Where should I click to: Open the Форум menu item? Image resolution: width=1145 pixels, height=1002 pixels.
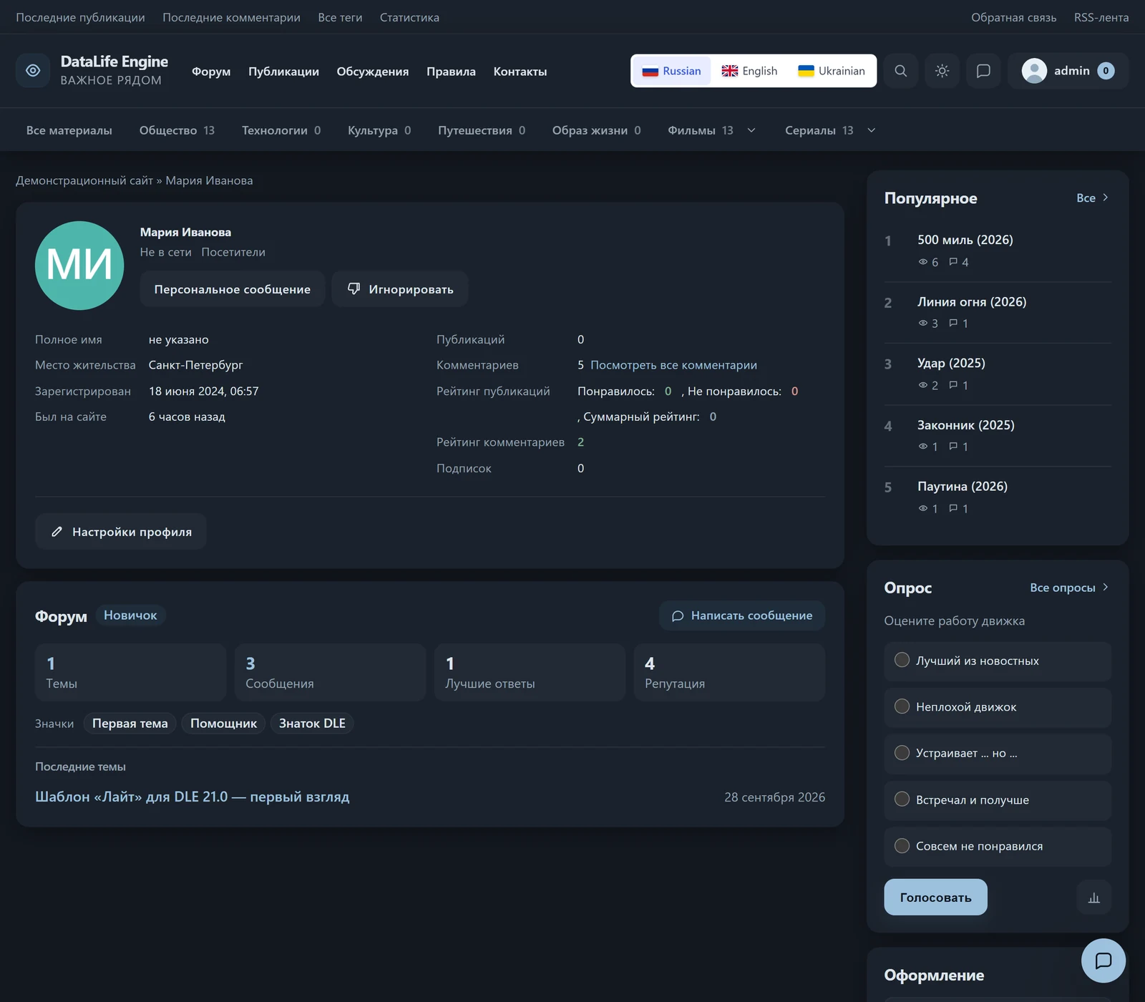(211, 72)
